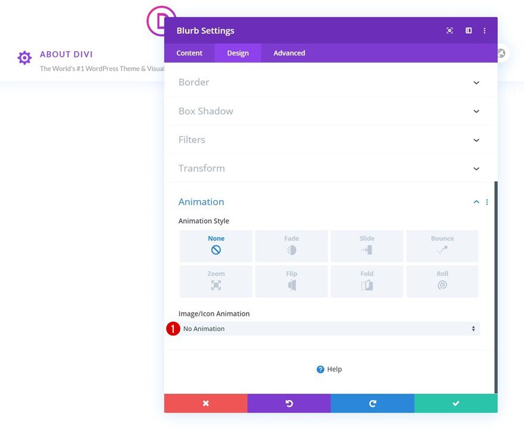Open the Animation section options menu

487,201
